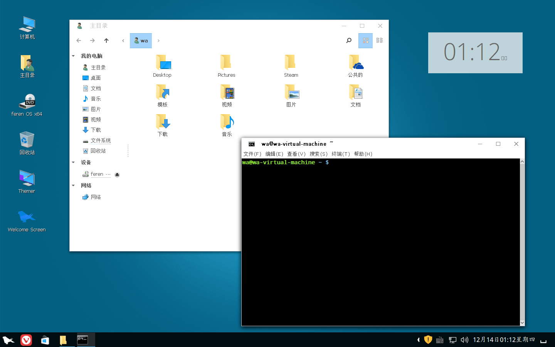Click the terminal scrollbar down arrow
This screenshot has width=555, height=347.
[x=522, y=323]
